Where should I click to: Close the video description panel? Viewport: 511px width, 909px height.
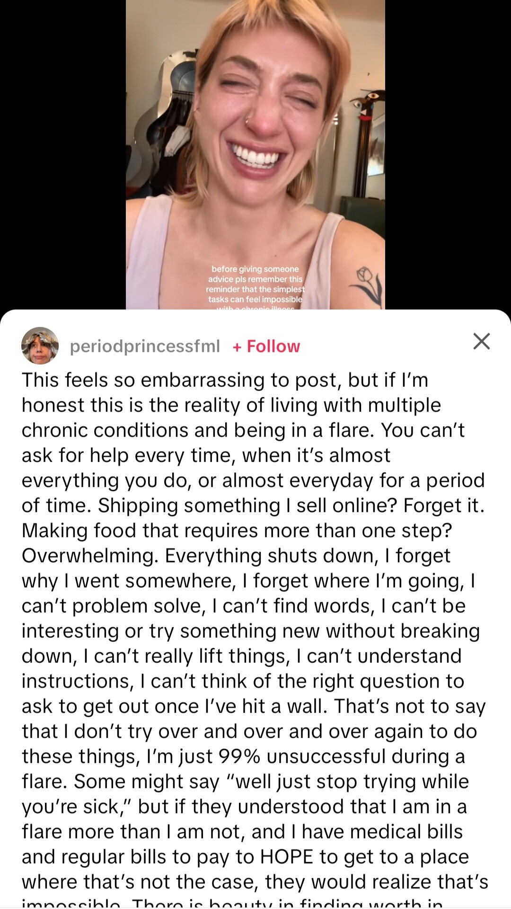[x=481, y=341]
